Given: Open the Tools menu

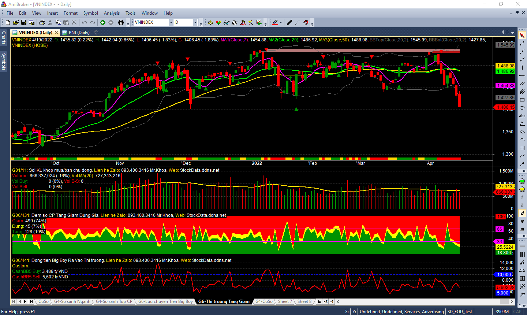Looking at the screenshot, I should [130, 13].
